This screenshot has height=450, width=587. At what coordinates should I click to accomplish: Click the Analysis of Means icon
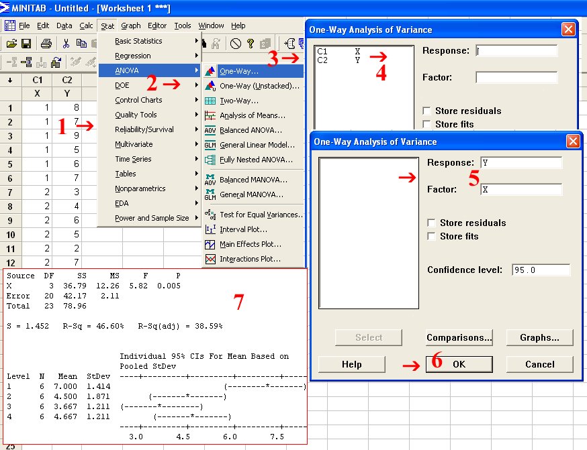[x=210, y=115]
